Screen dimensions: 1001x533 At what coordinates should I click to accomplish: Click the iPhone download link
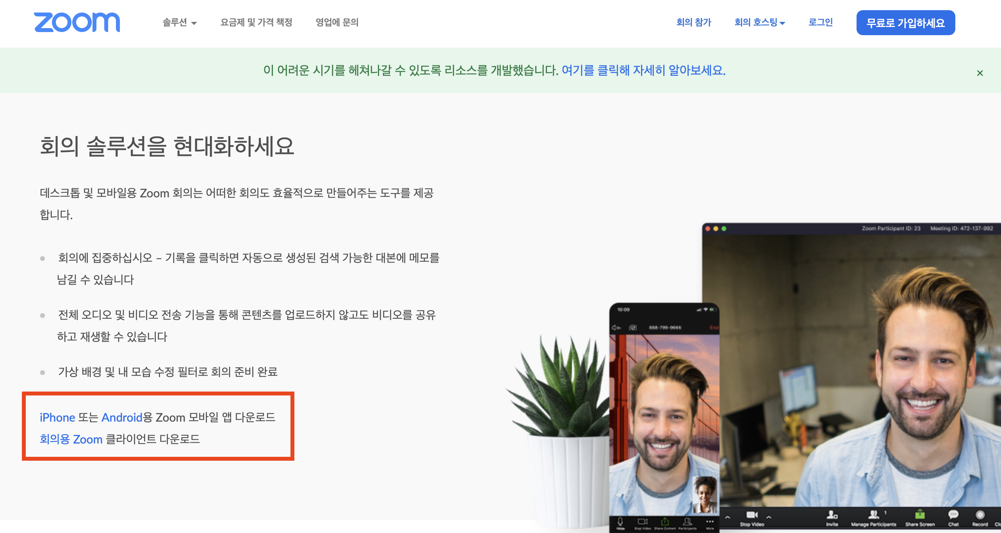[x=57, y=417]
